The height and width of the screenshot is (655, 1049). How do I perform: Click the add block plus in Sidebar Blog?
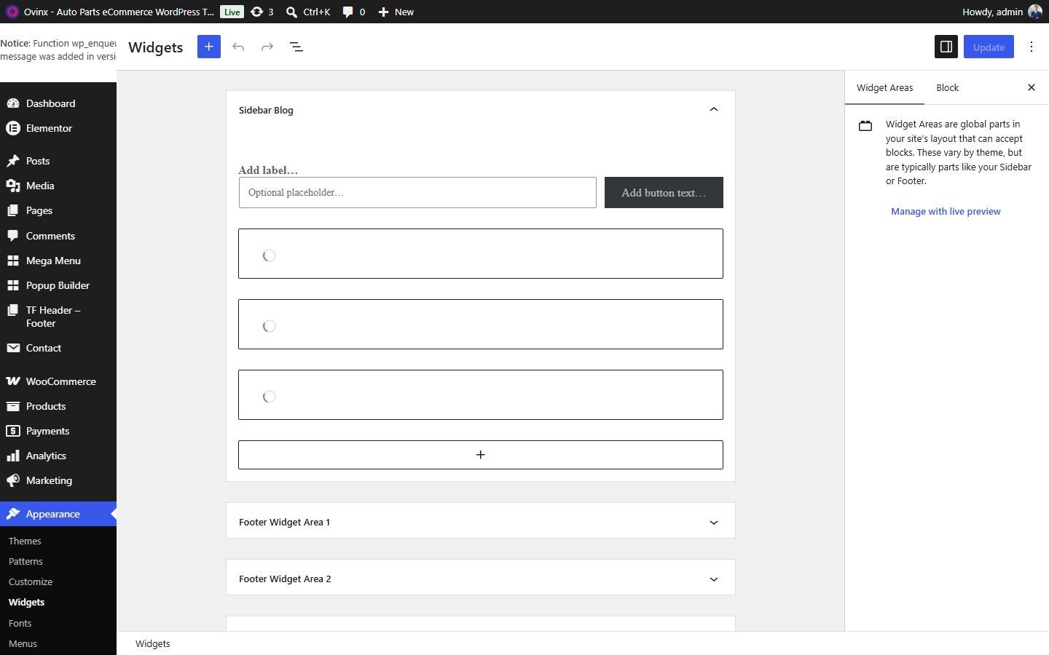481,455
